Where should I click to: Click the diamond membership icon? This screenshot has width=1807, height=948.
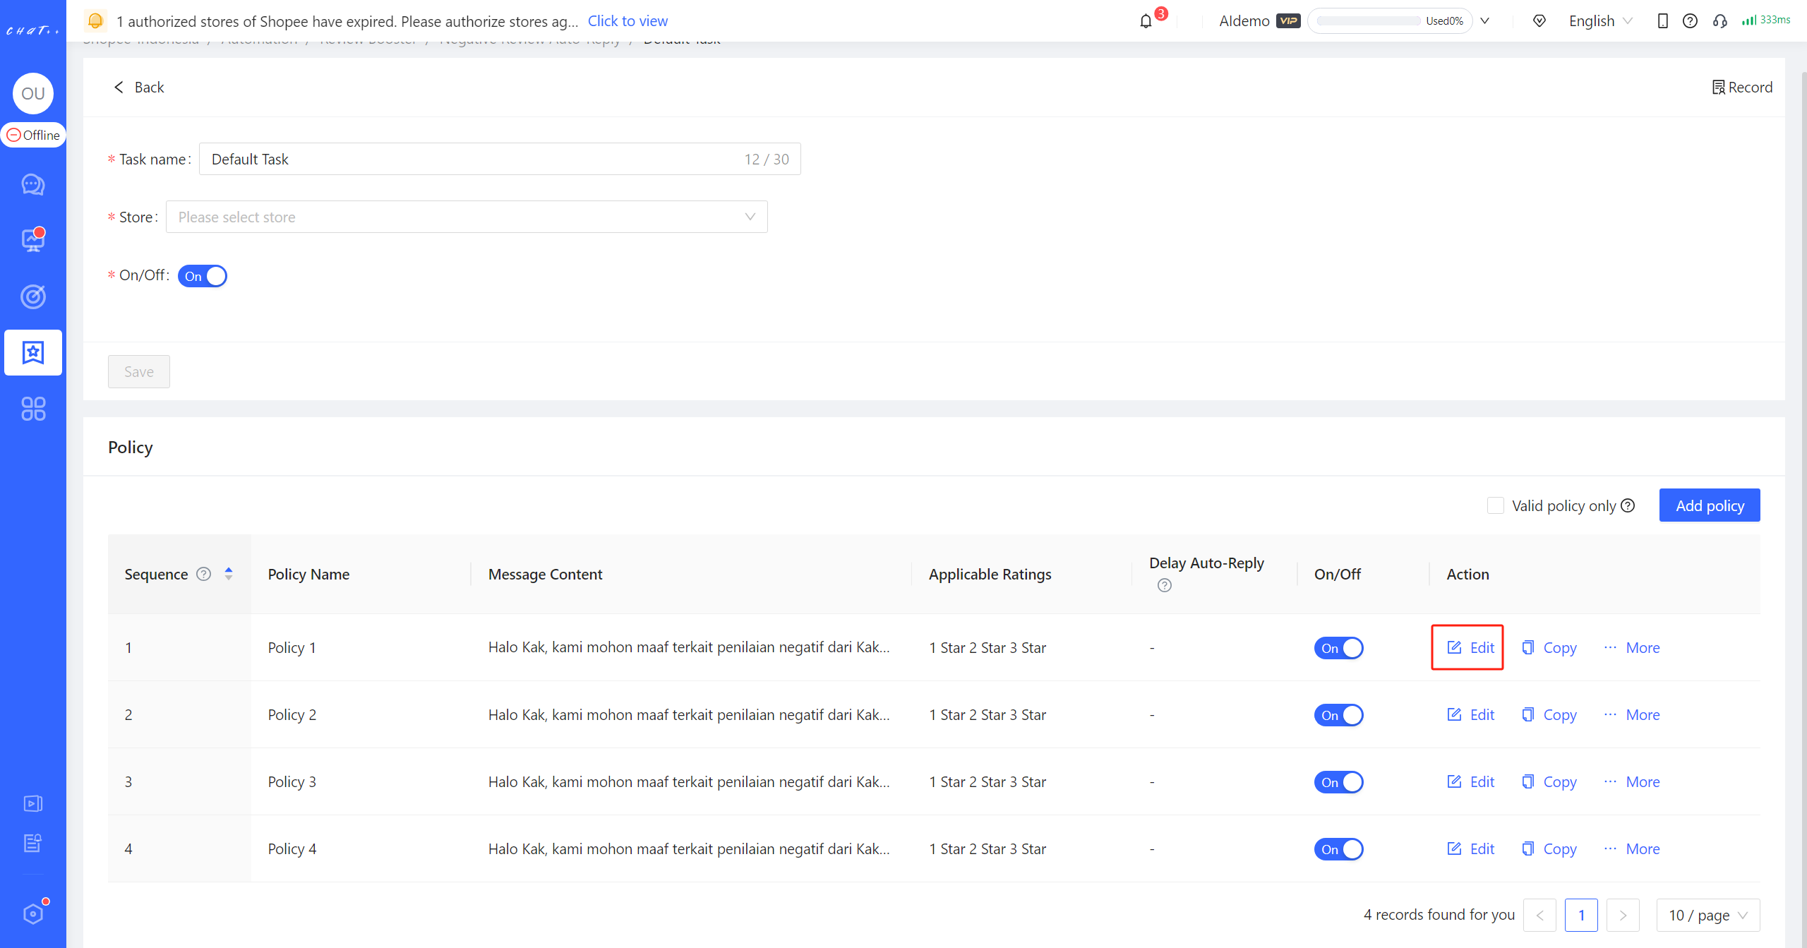pyautogui.click(x=1539, y=21)
